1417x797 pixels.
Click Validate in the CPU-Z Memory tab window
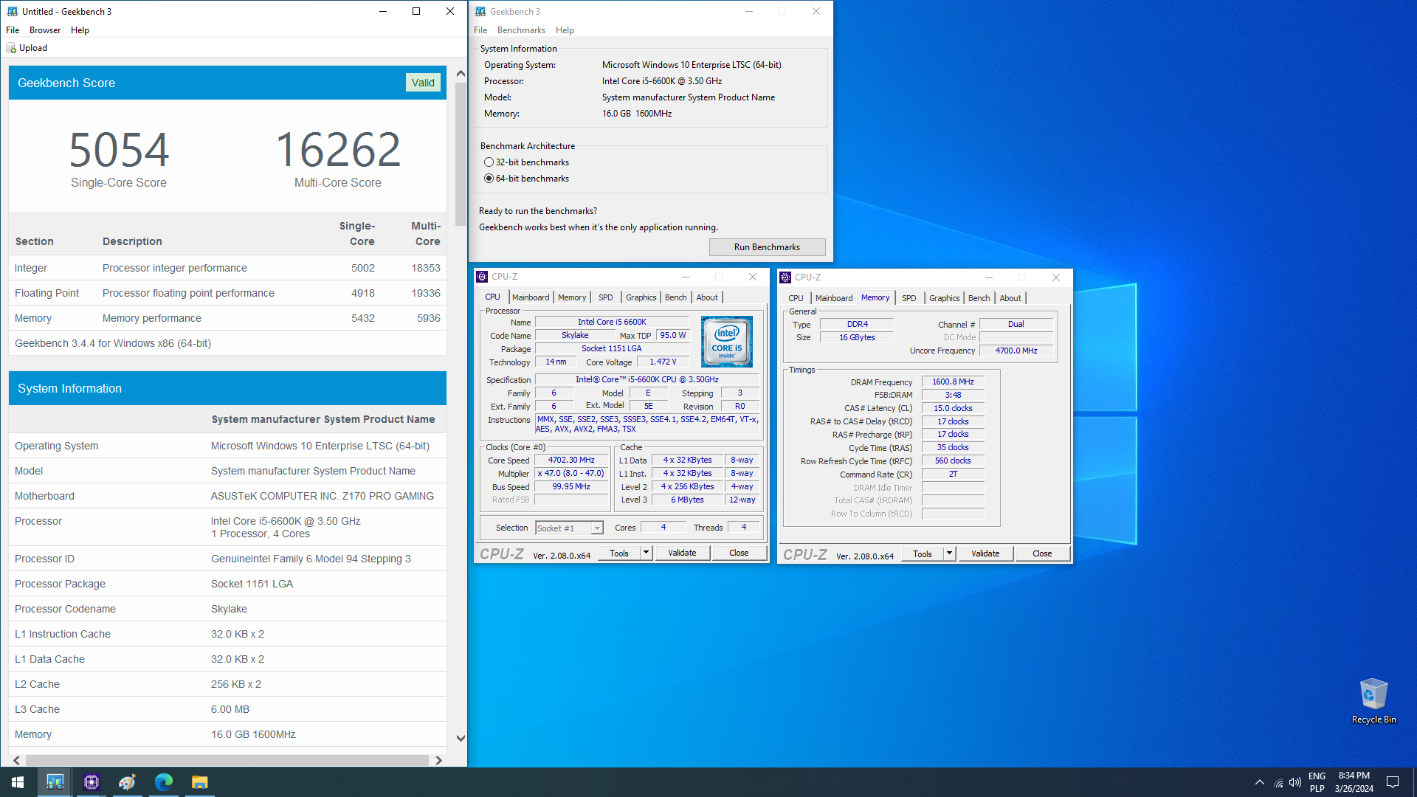coord(985,553)
